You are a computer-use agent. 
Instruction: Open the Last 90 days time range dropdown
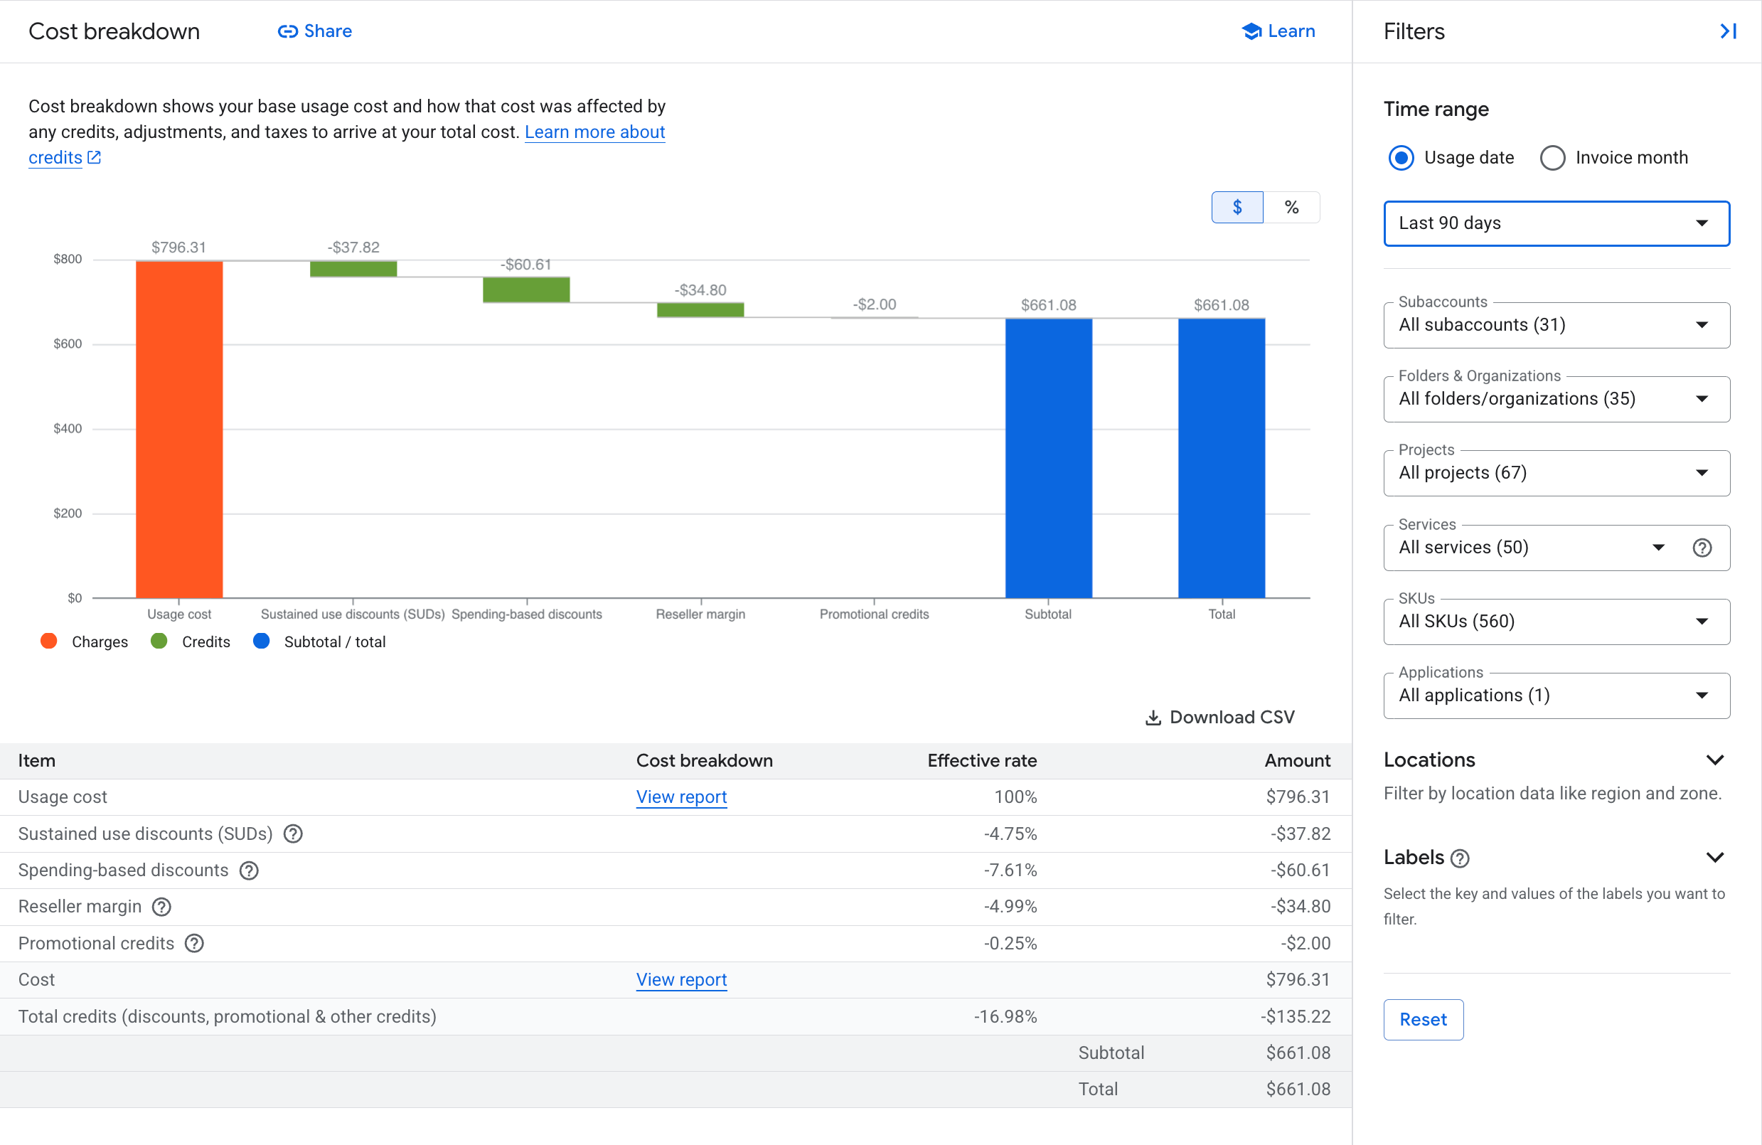tap(1554, 223)
